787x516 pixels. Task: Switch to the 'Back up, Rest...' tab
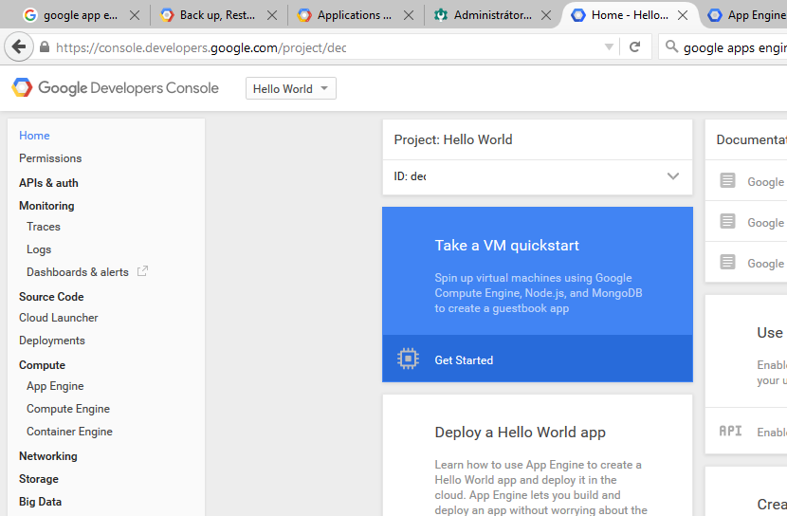click(217, 15)
